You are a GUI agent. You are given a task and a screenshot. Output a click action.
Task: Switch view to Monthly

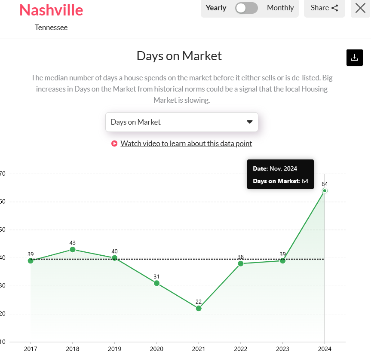click(x=280, y=8)
